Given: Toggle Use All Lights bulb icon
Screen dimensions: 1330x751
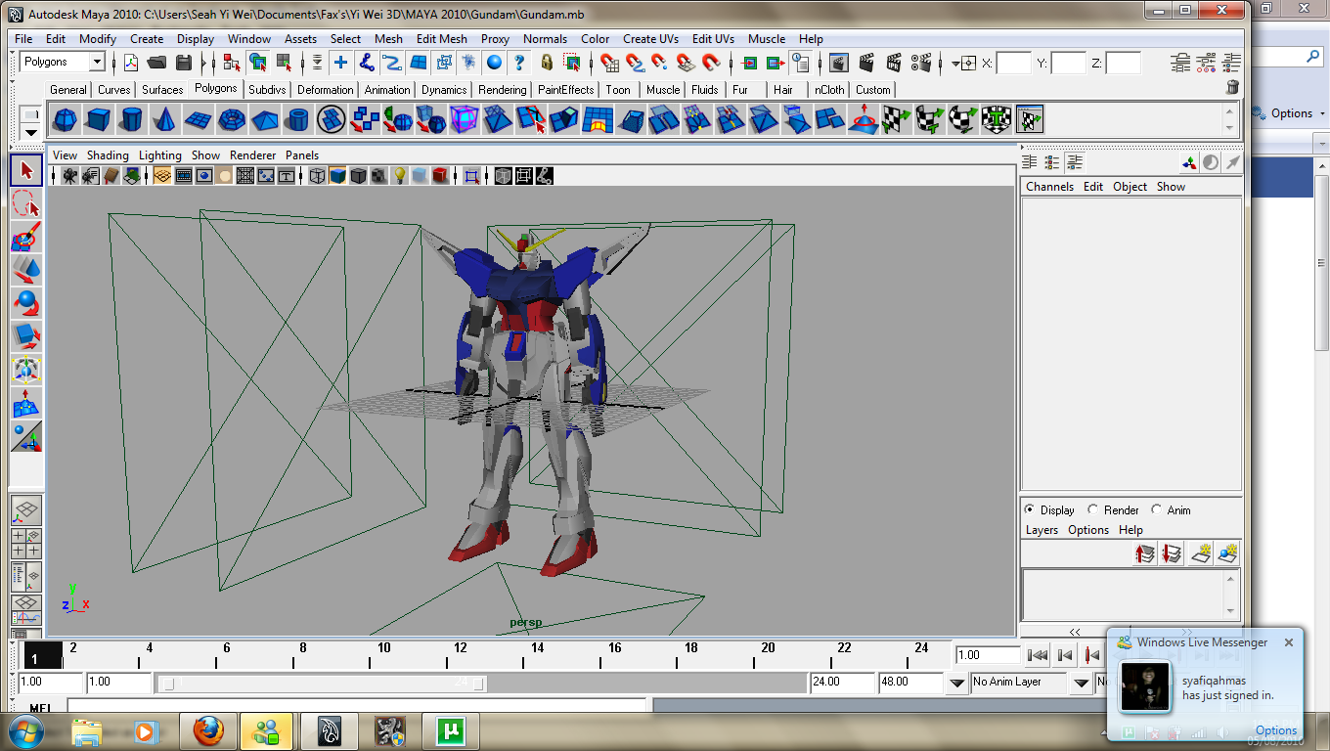Looking at the screenshot, I should [399, 176].
